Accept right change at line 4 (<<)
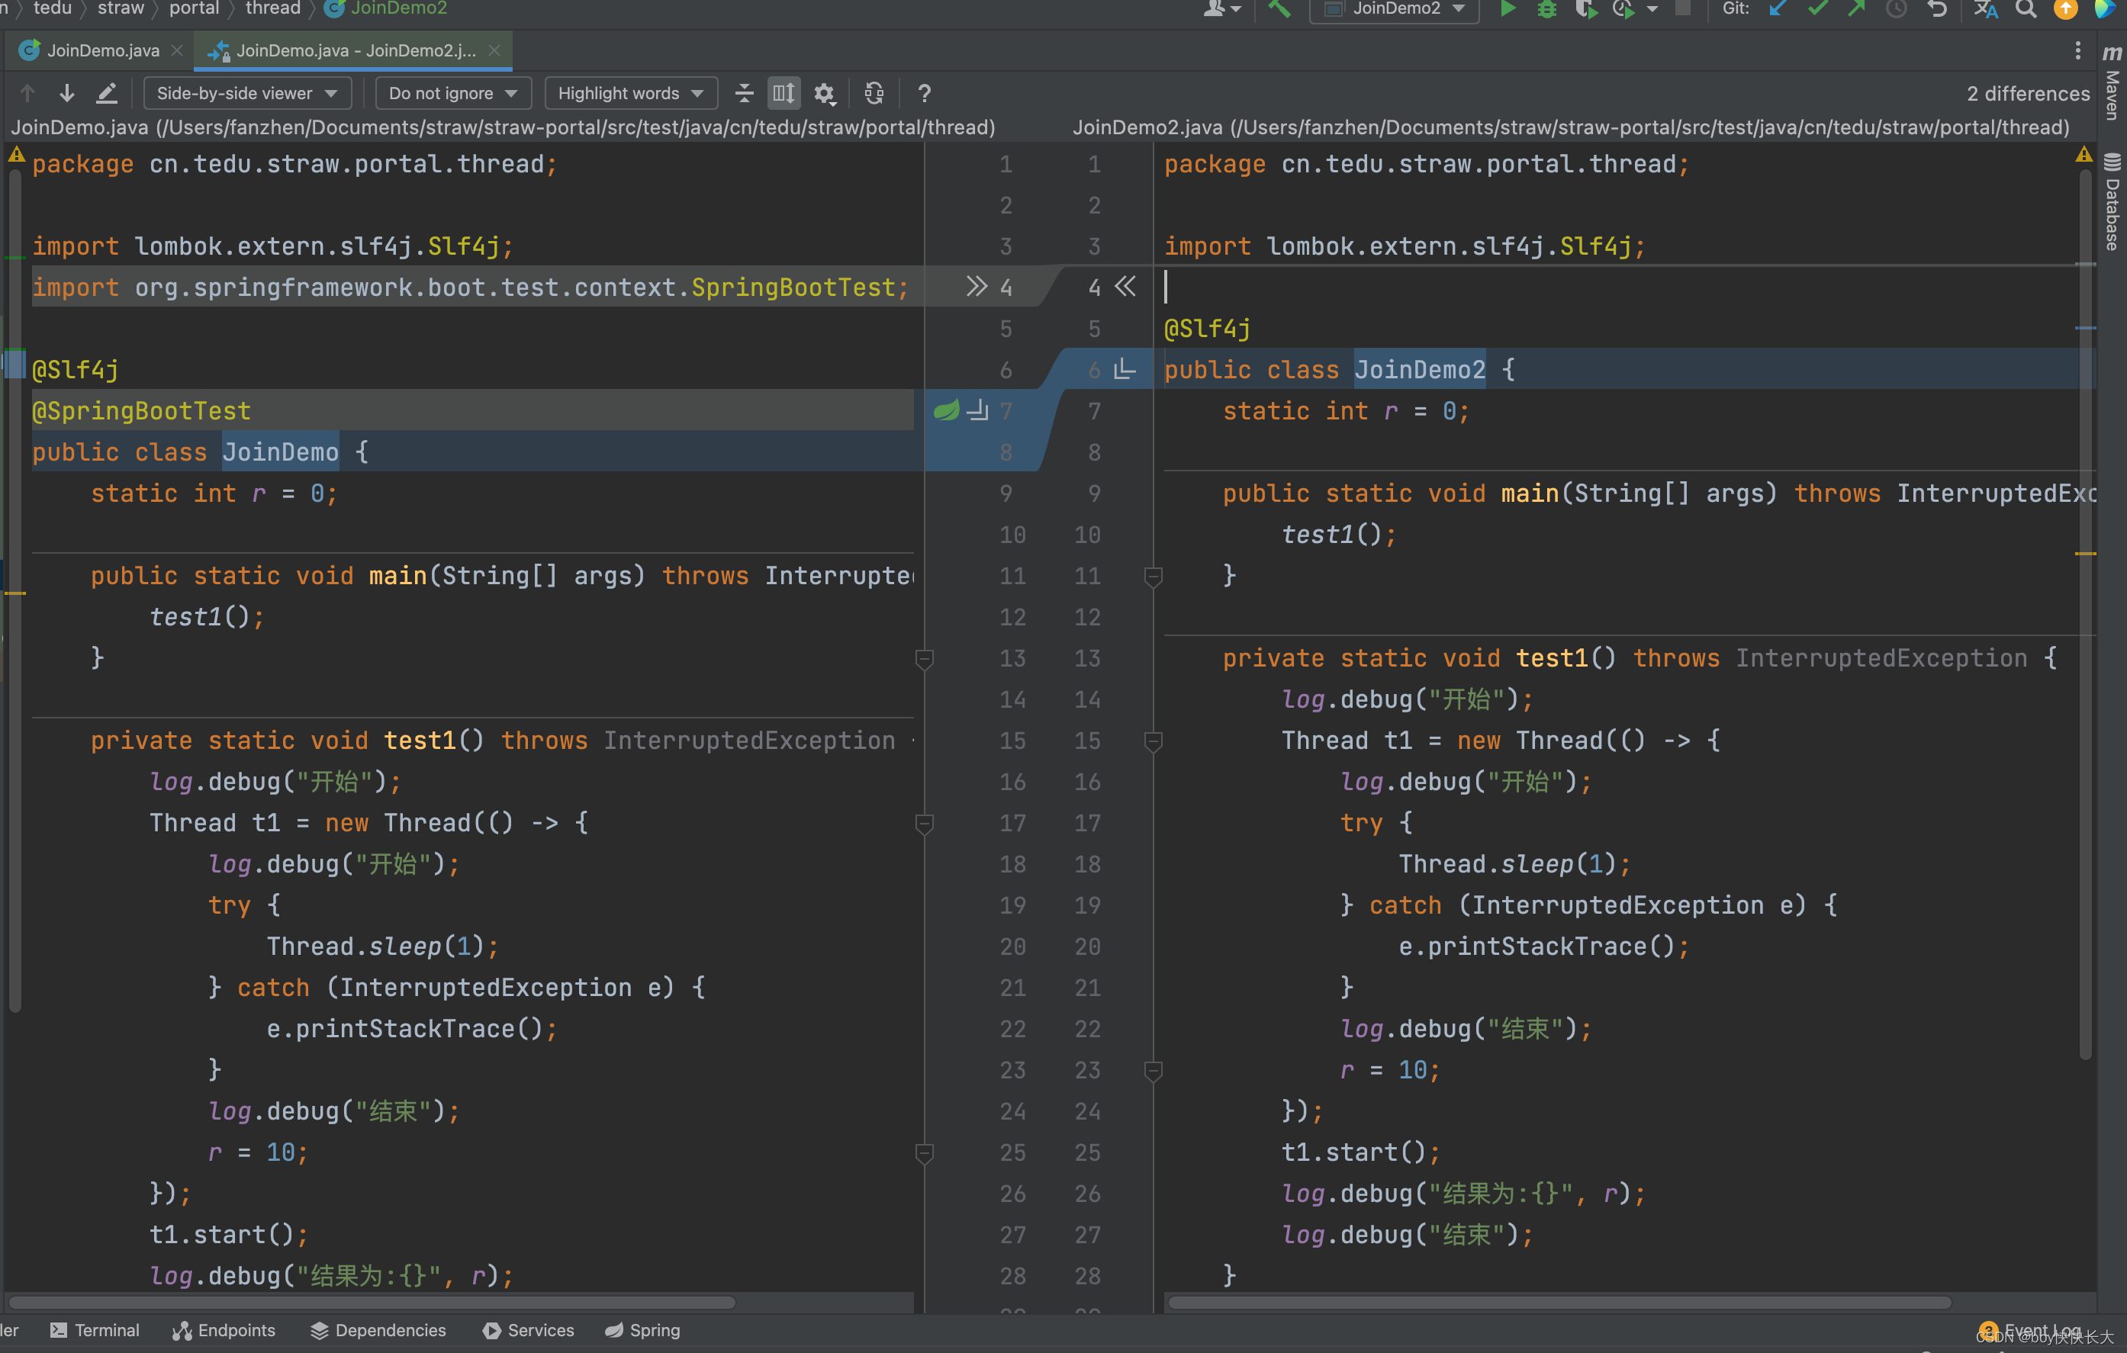This screenshot has width=2127, height=1353. pyautogui.click(x=1125, y=287)
